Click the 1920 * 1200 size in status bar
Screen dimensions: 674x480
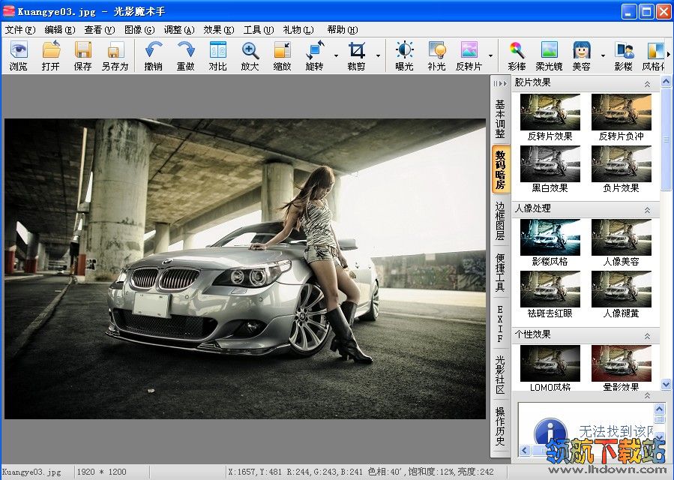[101, 472]
